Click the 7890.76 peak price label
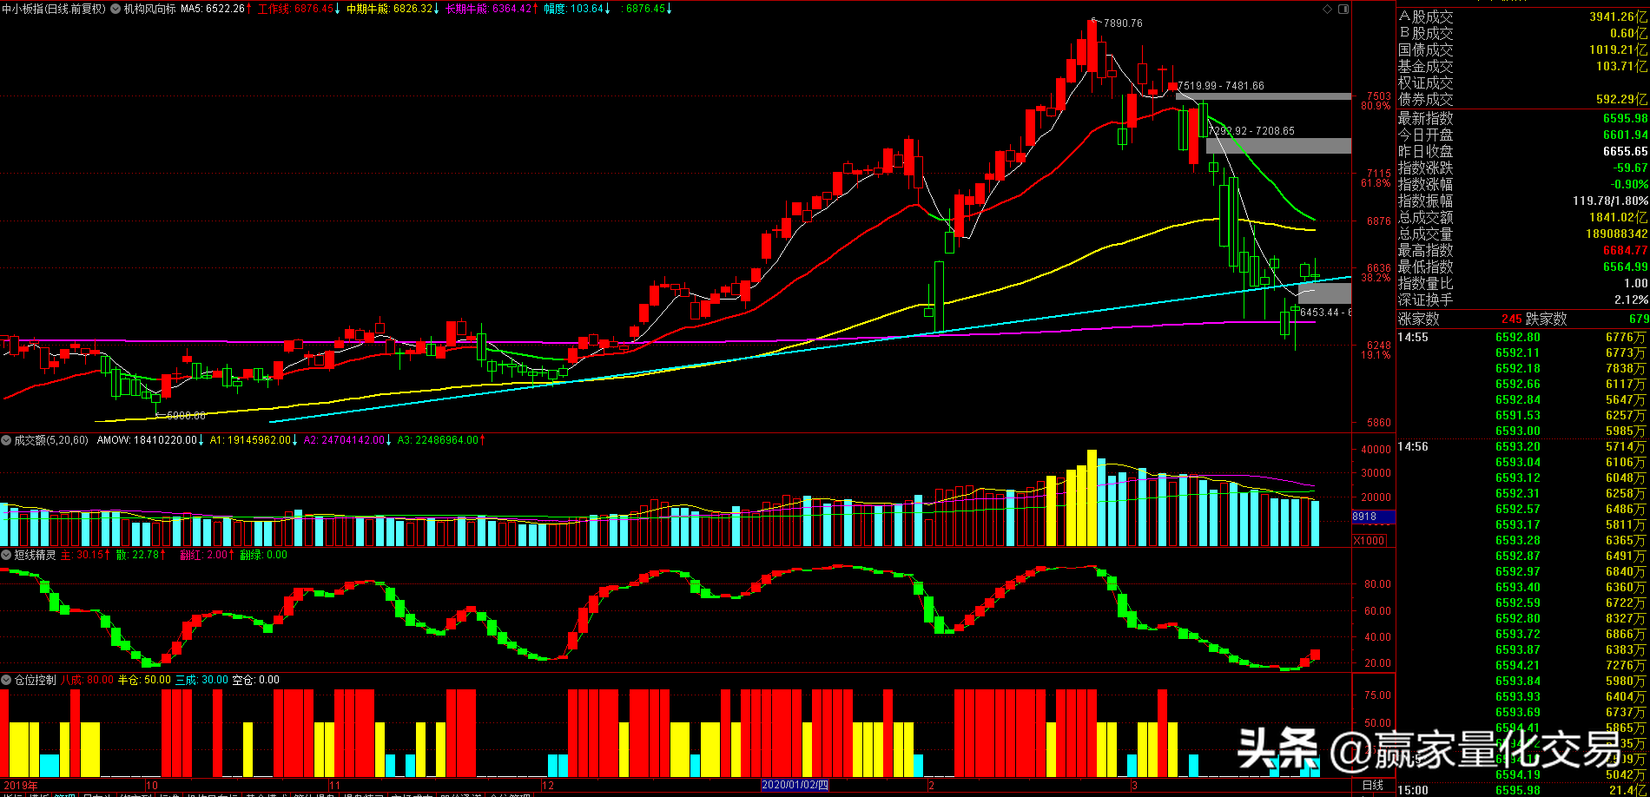Screen dimensions: 1650x797 coord(1123,23)
